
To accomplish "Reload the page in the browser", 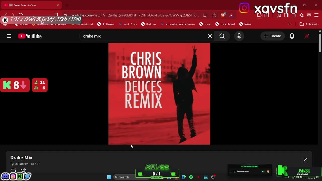I will coord(21,15).
